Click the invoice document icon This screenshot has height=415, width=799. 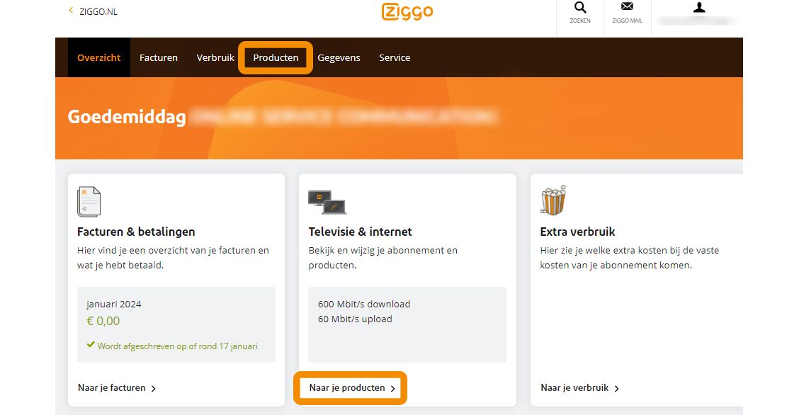click(89, 202)
